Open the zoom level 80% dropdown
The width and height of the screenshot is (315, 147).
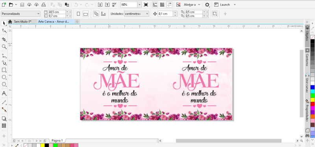pos(139,5)
